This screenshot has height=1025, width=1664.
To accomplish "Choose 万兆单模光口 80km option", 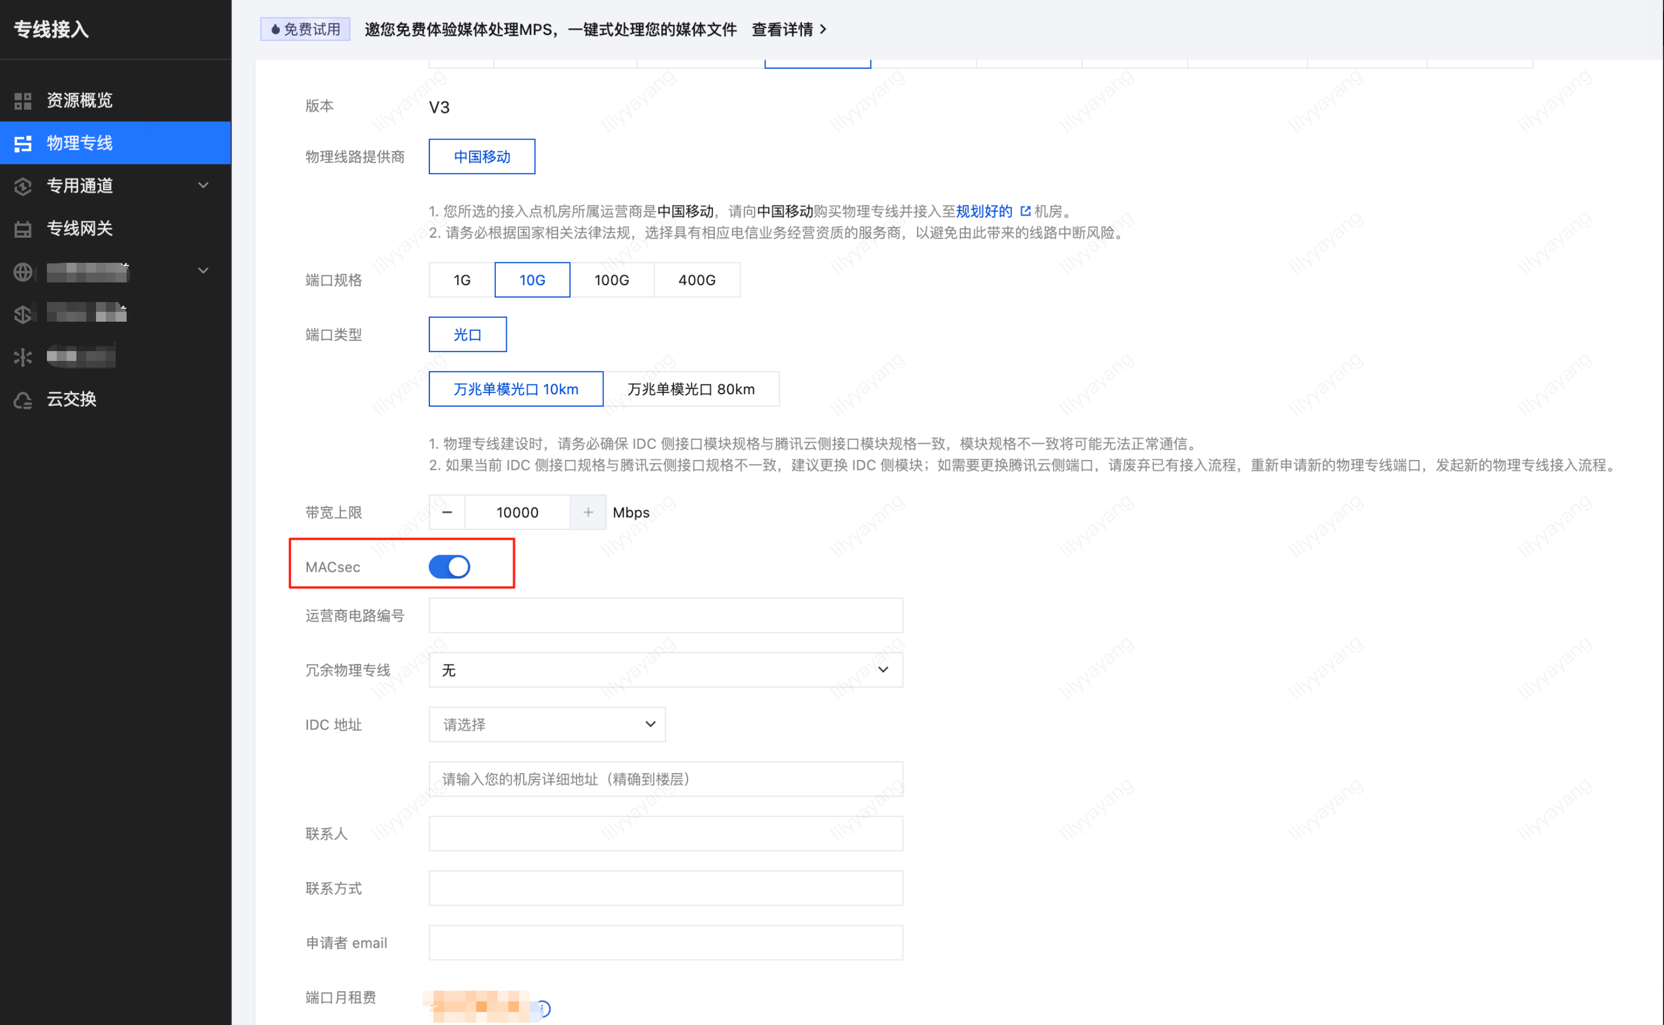I will pos(691,389).
